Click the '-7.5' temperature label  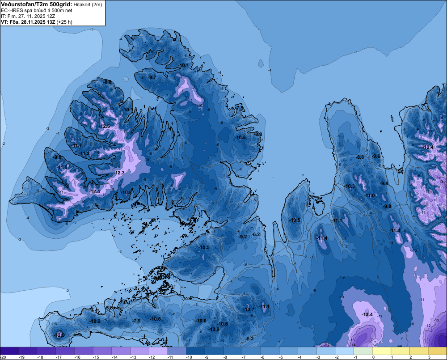[240, 108]
